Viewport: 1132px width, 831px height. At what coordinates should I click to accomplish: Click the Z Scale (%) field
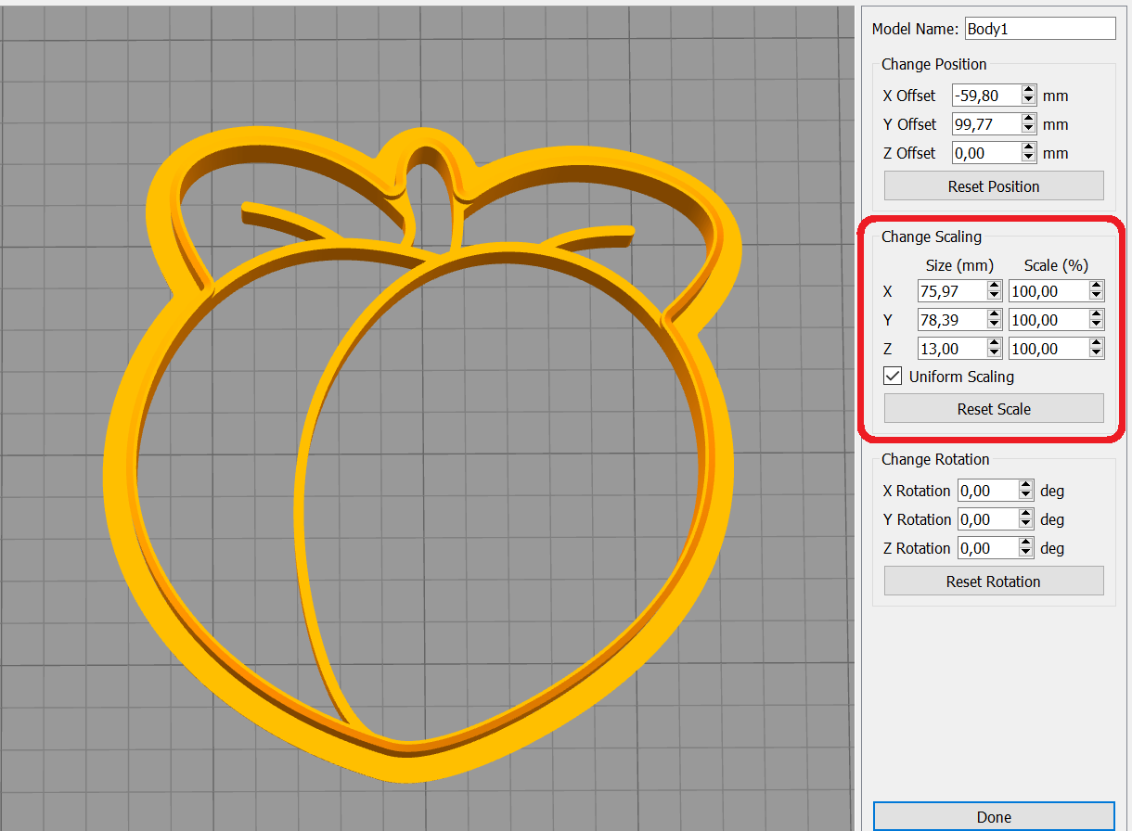(1049, 349)
